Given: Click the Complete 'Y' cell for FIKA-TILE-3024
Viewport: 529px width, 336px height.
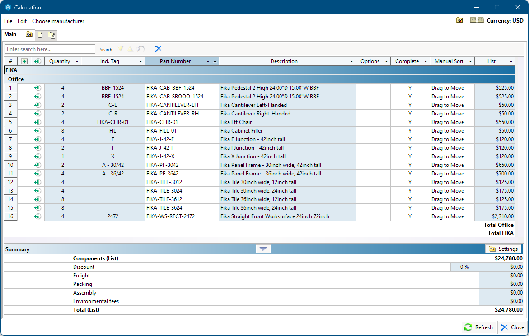Looking at the screenshot, I should point(410,191).
